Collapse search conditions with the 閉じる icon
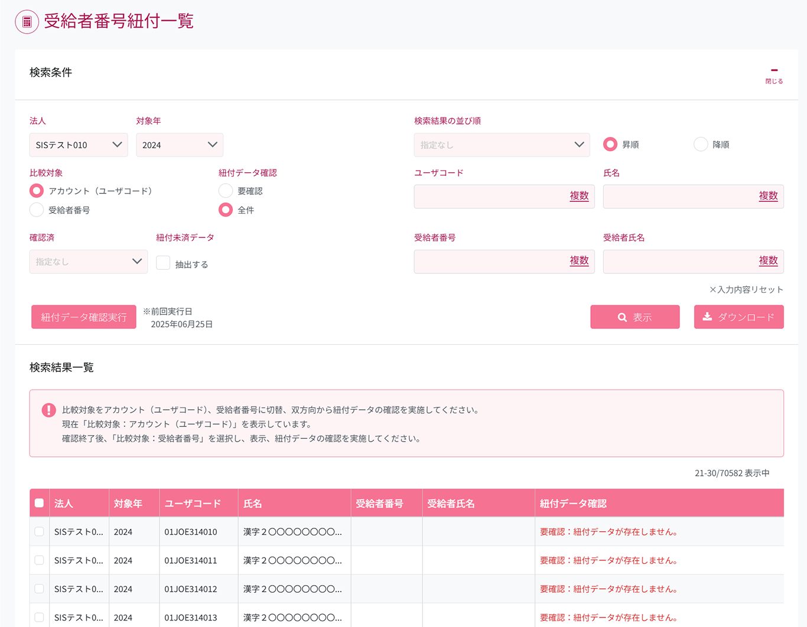The height and width of the screenshot is (627, 807). click(x=774, y=75)
